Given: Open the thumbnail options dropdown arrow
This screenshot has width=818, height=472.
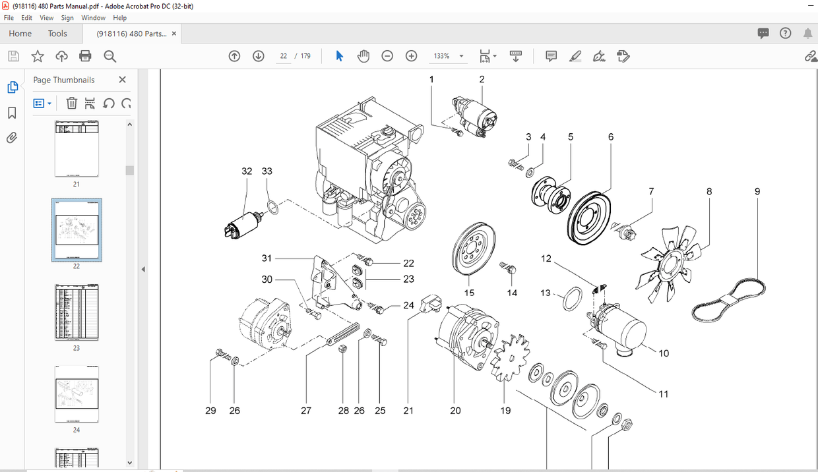Looking at the screenshot, I should (x=49, y=103).
